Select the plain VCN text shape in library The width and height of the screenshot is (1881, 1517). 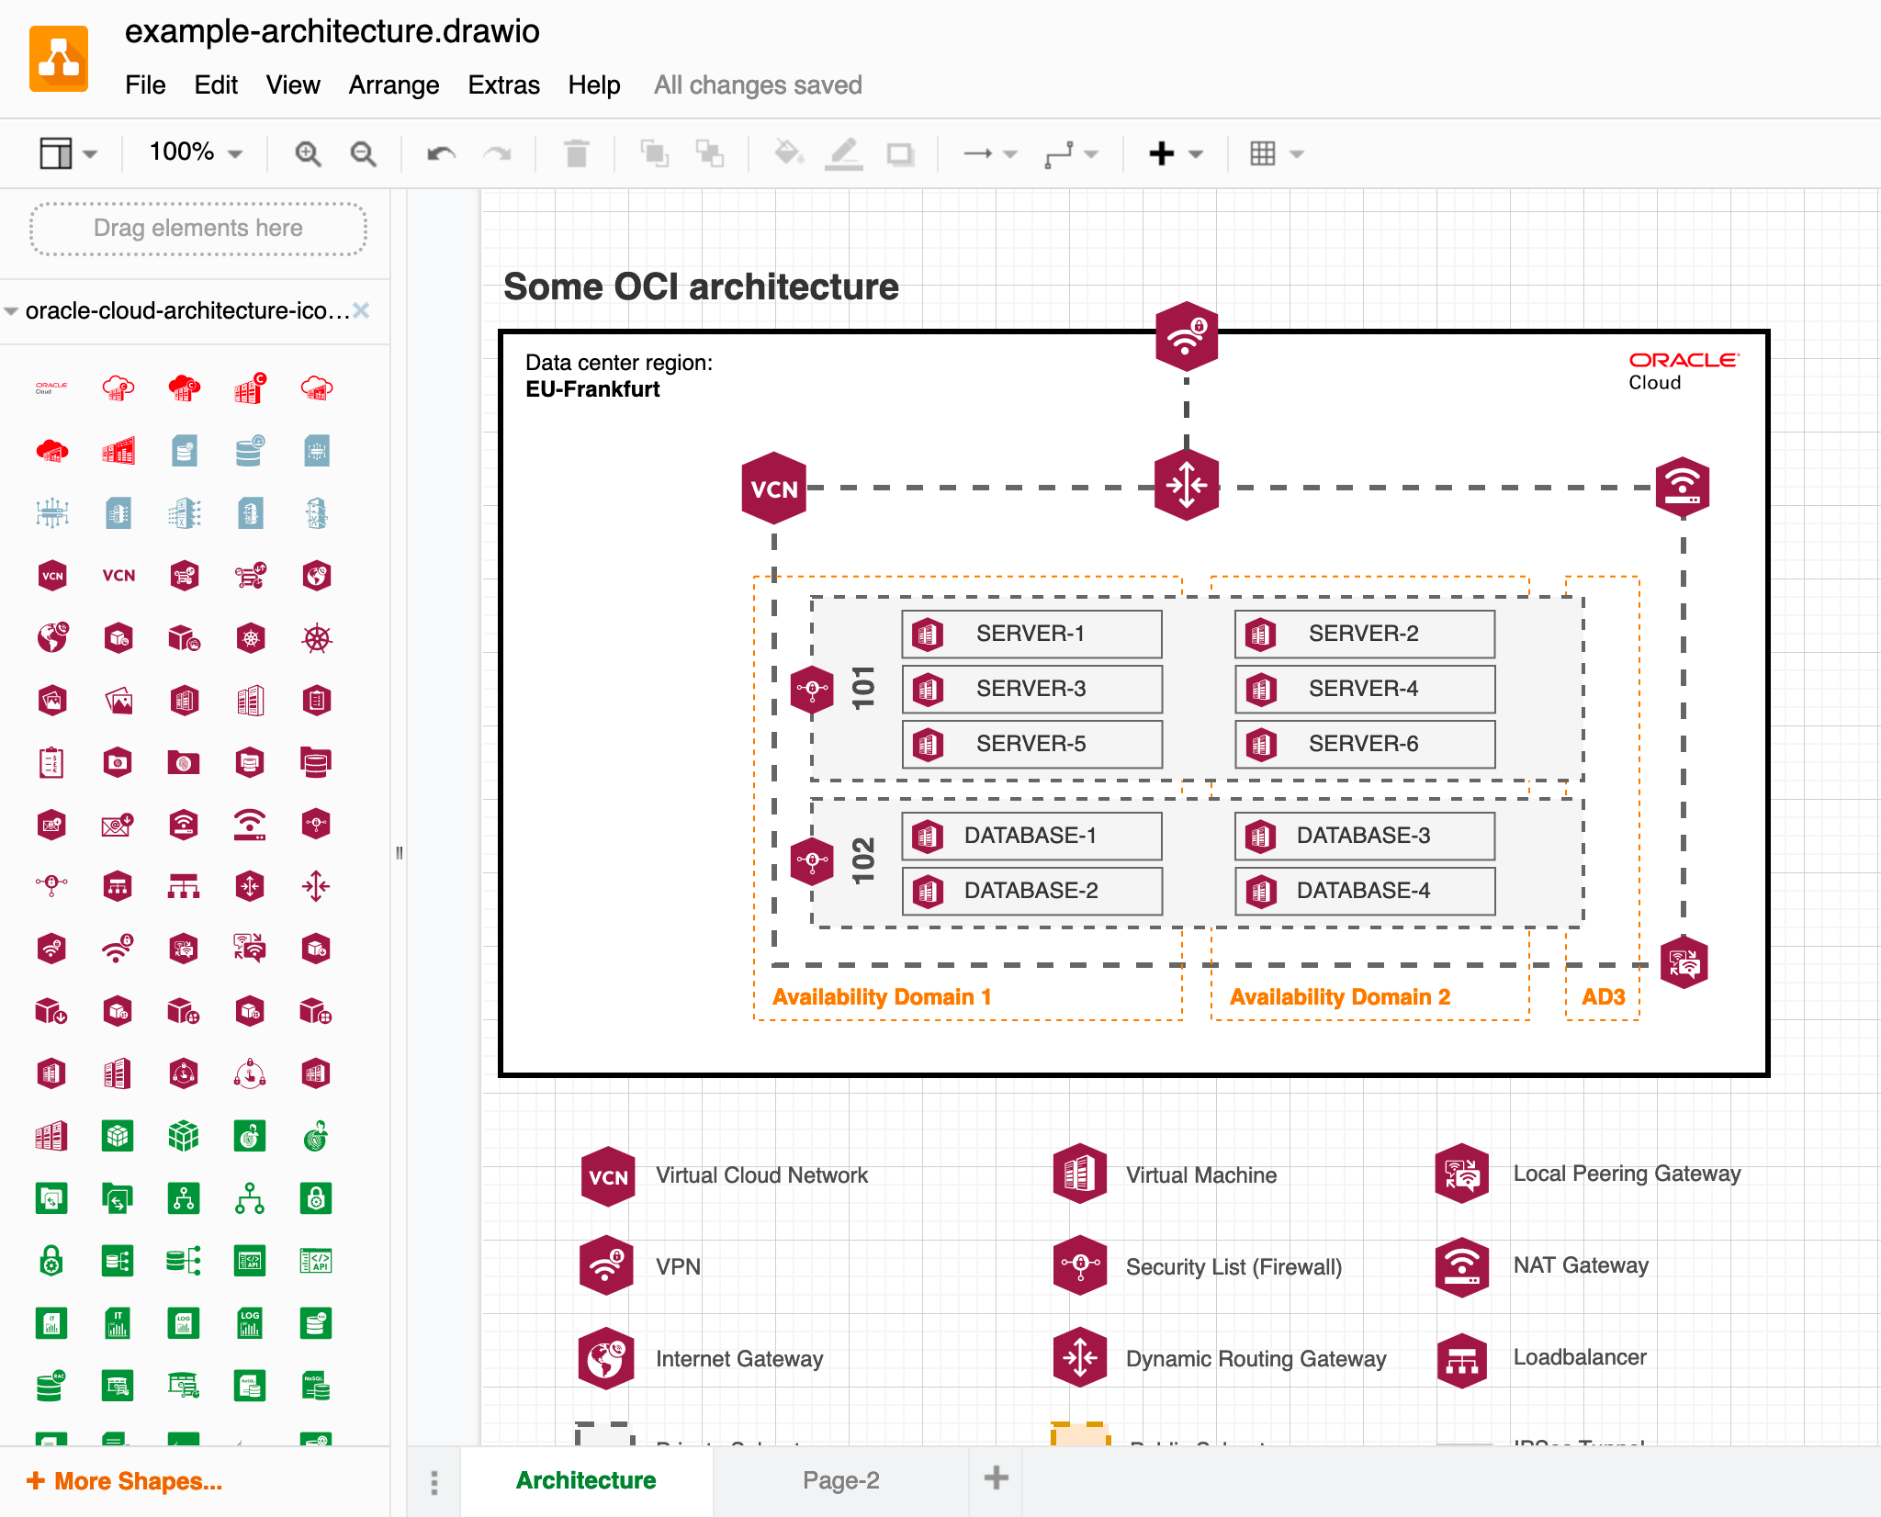tap(118, 576)
